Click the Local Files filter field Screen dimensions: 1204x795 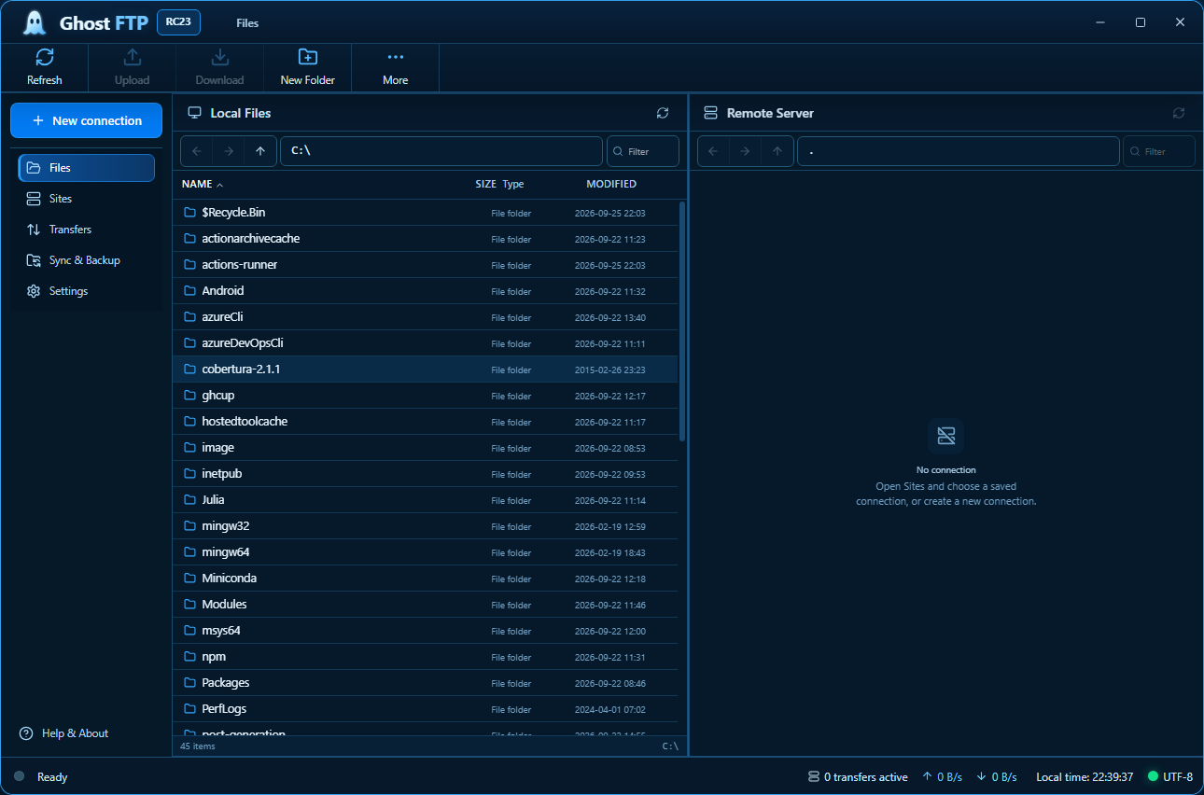[x=643, y=151]
